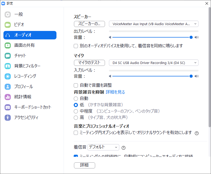The image size is (211, 174).
Task: Enable simultaneous ringtone on separate audio device
Action: click(x=76, y=46)
